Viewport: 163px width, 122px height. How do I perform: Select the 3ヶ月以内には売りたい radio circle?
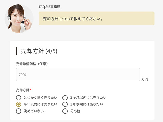coord(65,98)
